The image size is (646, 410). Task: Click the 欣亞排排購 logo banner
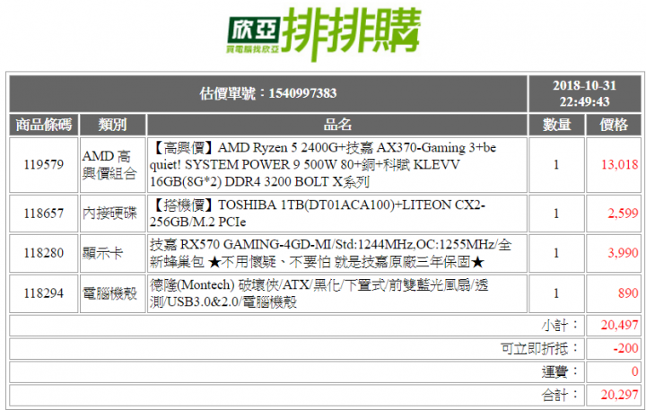[x=324, y=34]
